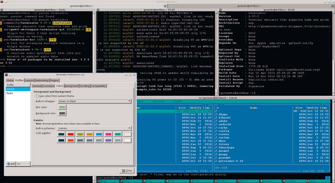The image size is (335, 183).
Task: Switch to the Layouts preferences tab
Action: 29,80
